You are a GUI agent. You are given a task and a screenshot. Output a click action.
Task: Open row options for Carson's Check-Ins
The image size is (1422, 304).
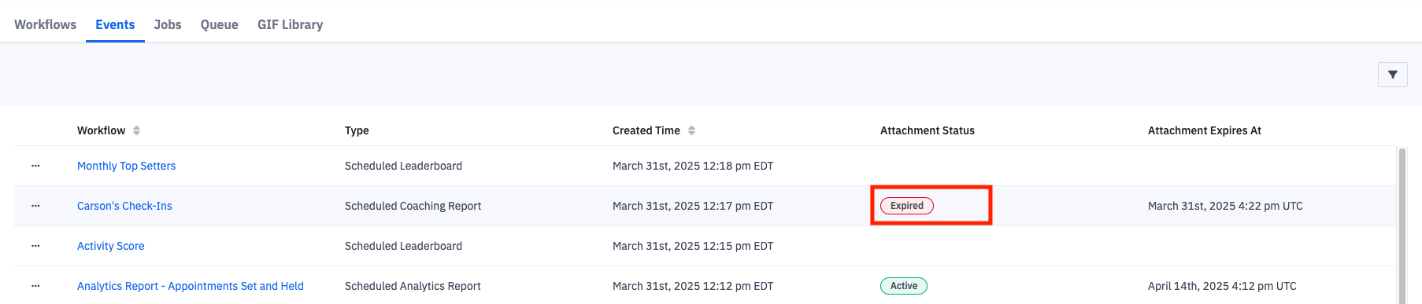[35, 206]
